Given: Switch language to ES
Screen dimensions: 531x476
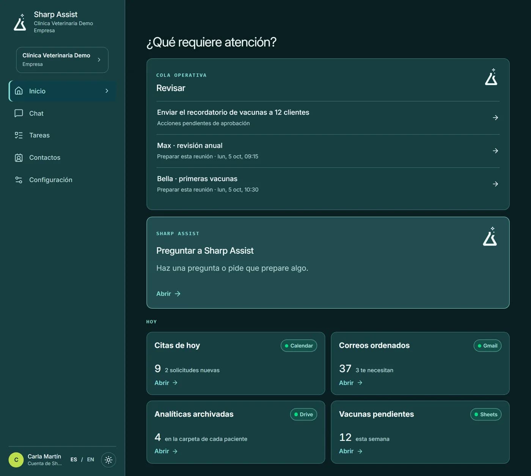Looking at the screenshot, I should [74, 460].
